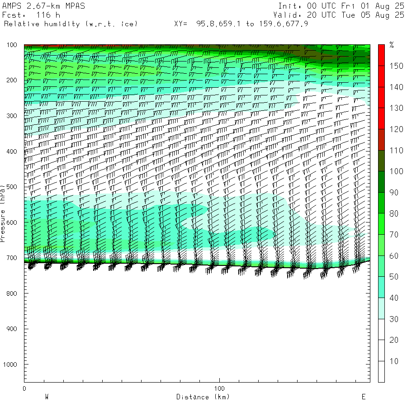Screen dimensions: 407x407
Task: Click the 'Init: 00 UTC Fri 01 Aug 25' text
Action: pyautogui.click(x=341, y=6)
